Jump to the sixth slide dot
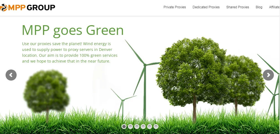 (156, 127)
